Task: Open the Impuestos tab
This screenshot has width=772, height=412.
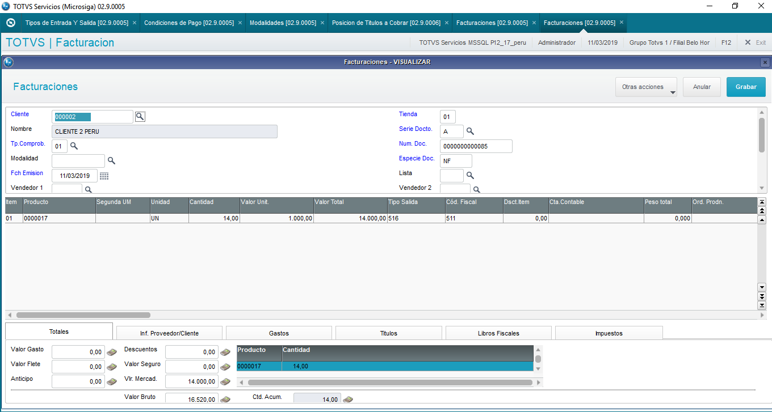Action: (x=609, y=333)
